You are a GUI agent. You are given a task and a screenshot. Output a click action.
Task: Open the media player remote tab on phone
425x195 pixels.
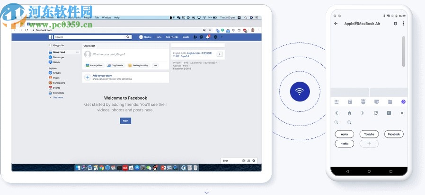point(350,102)
